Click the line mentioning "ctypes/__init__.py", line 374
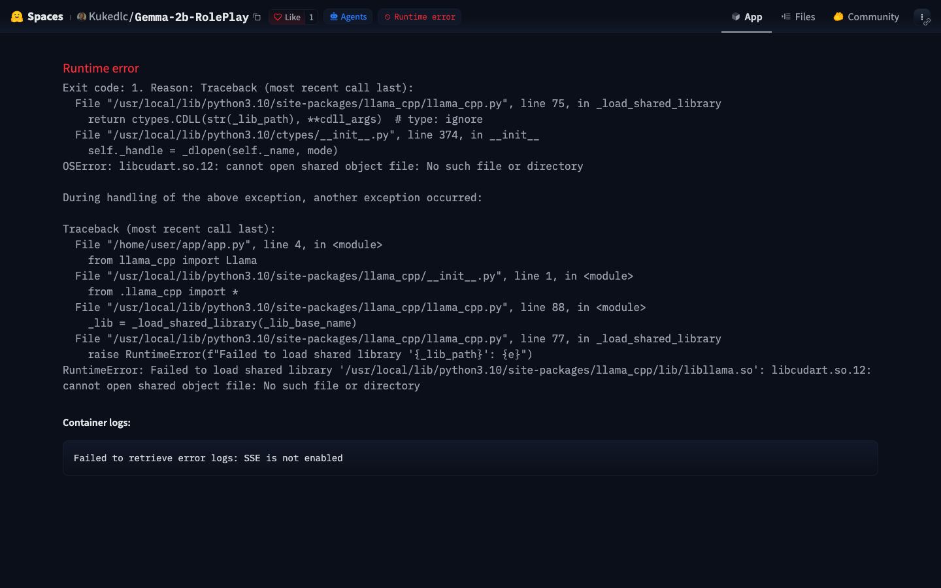The image size is (941, 588). point(307,135)
